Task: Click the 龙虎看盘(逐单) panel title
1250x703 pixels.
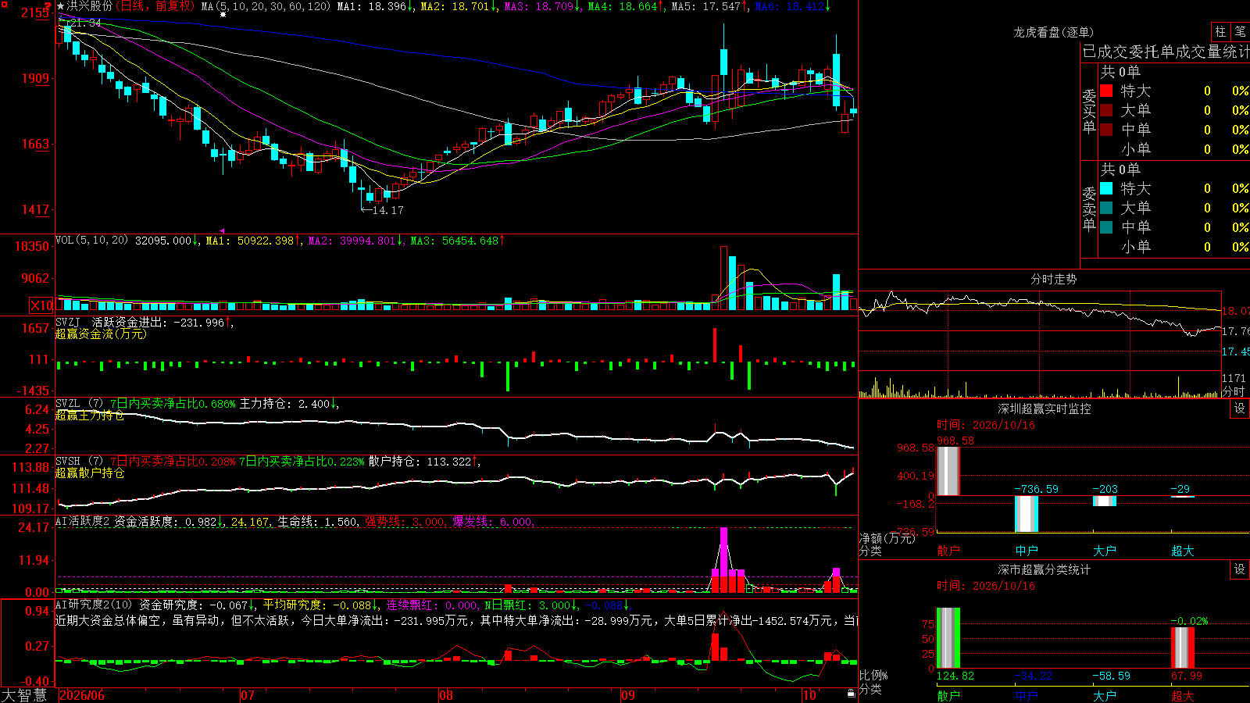Action: click(x=1053, y=32)
